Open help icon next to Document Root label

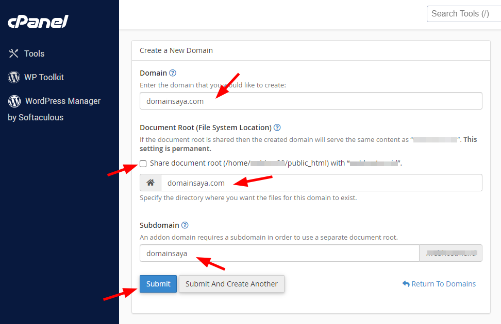pos(277,128)
